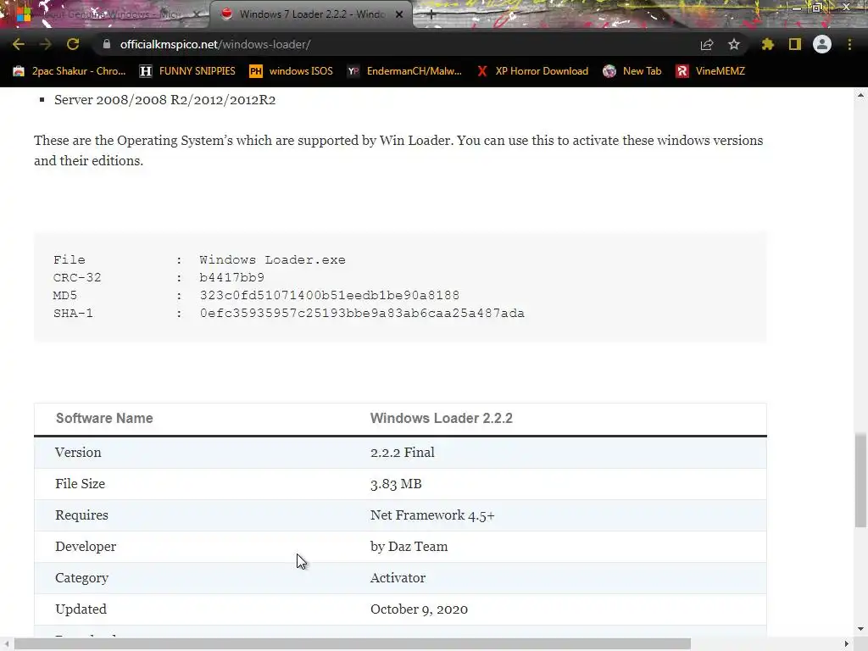
Task: Click the Activator category cell
Action: [x=398, y=577]
